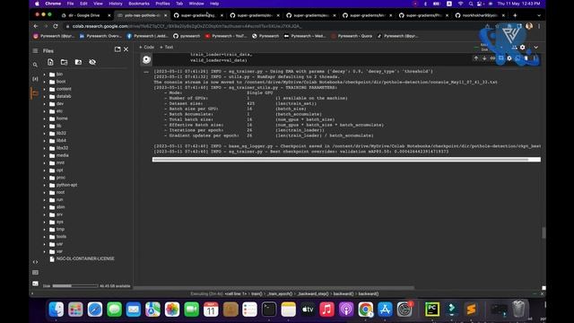Expand the root folder
The width and height of the screenshot is (574, 323).
(x=45, y=192)
